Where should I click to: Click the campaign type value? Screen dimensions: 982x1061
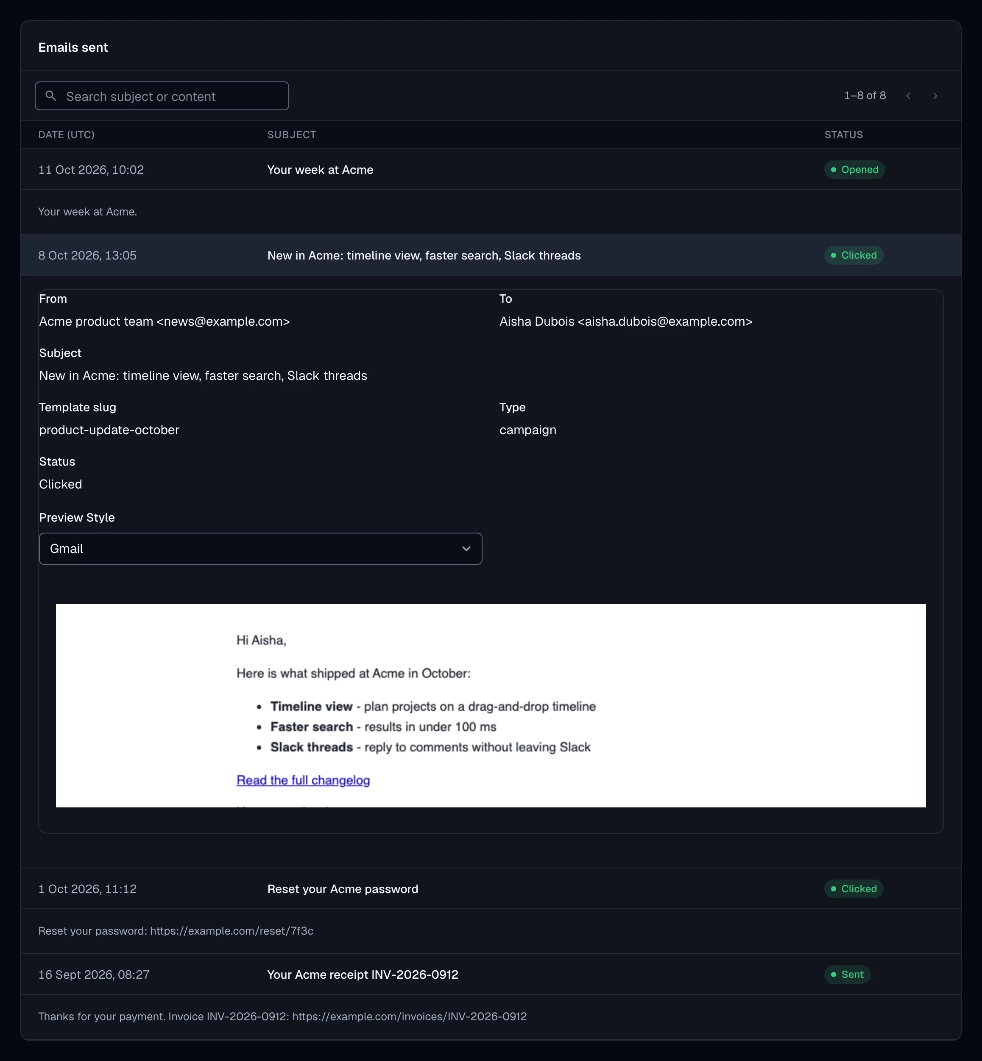pyautogui.click(x=527, y=430)
